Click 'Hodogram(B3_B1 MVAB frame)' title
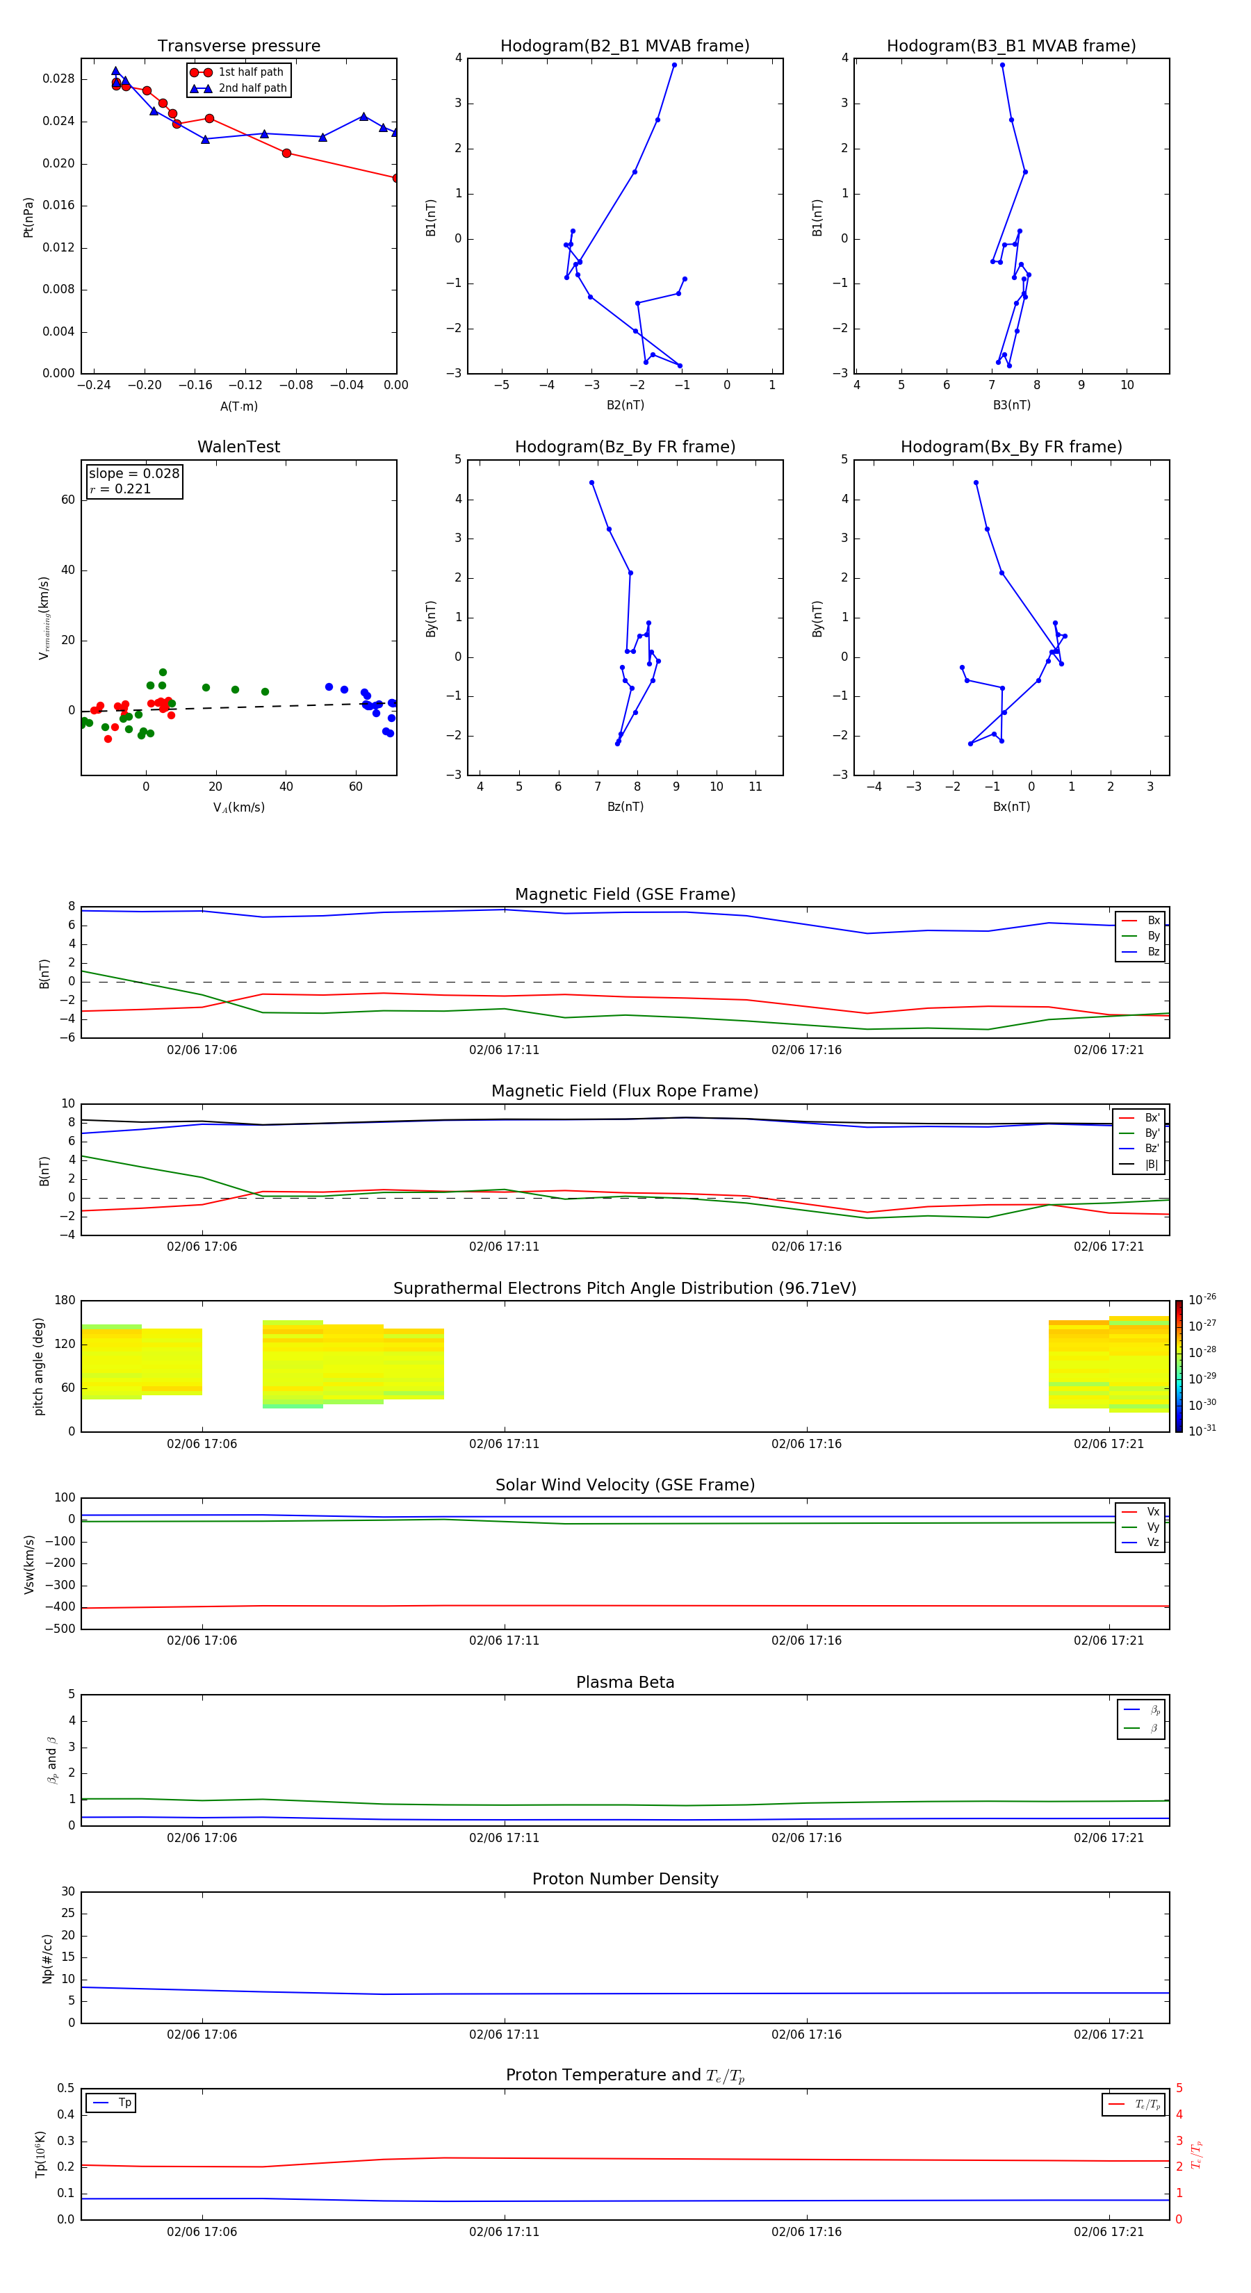Screen dimensions: 1251x2293 (1011, 47)
